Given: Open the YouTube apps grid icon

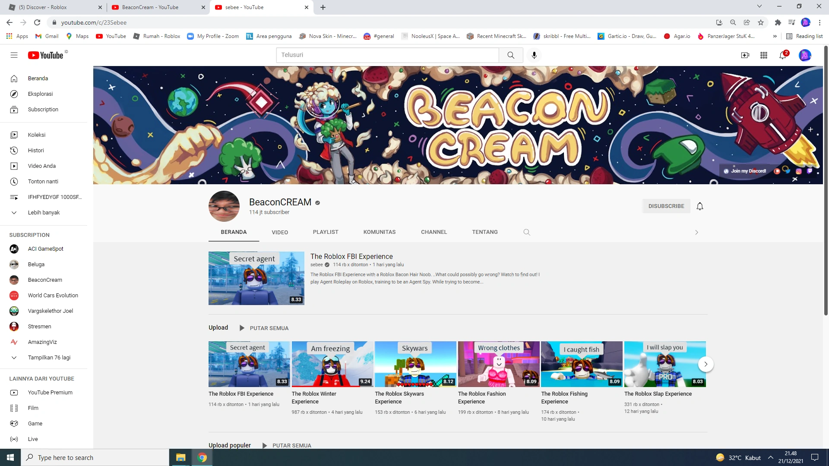Looking at the screenshot, I should [764, 55].
